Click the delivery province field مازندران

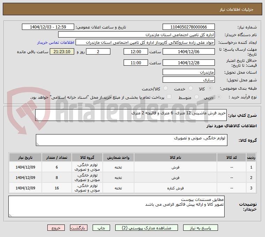click(x=189, y=72)
